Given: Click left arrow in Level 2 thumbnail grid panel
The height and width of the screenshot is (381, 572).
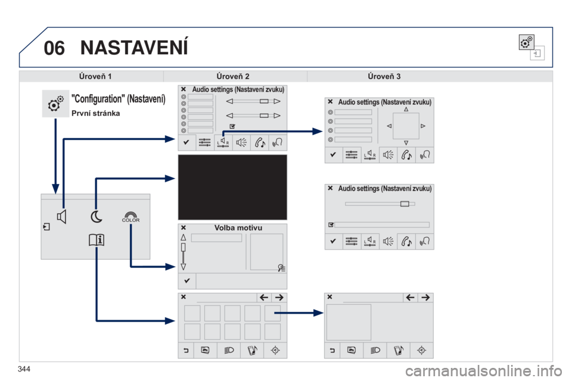Looking at the screenshot, I should 264,298.
